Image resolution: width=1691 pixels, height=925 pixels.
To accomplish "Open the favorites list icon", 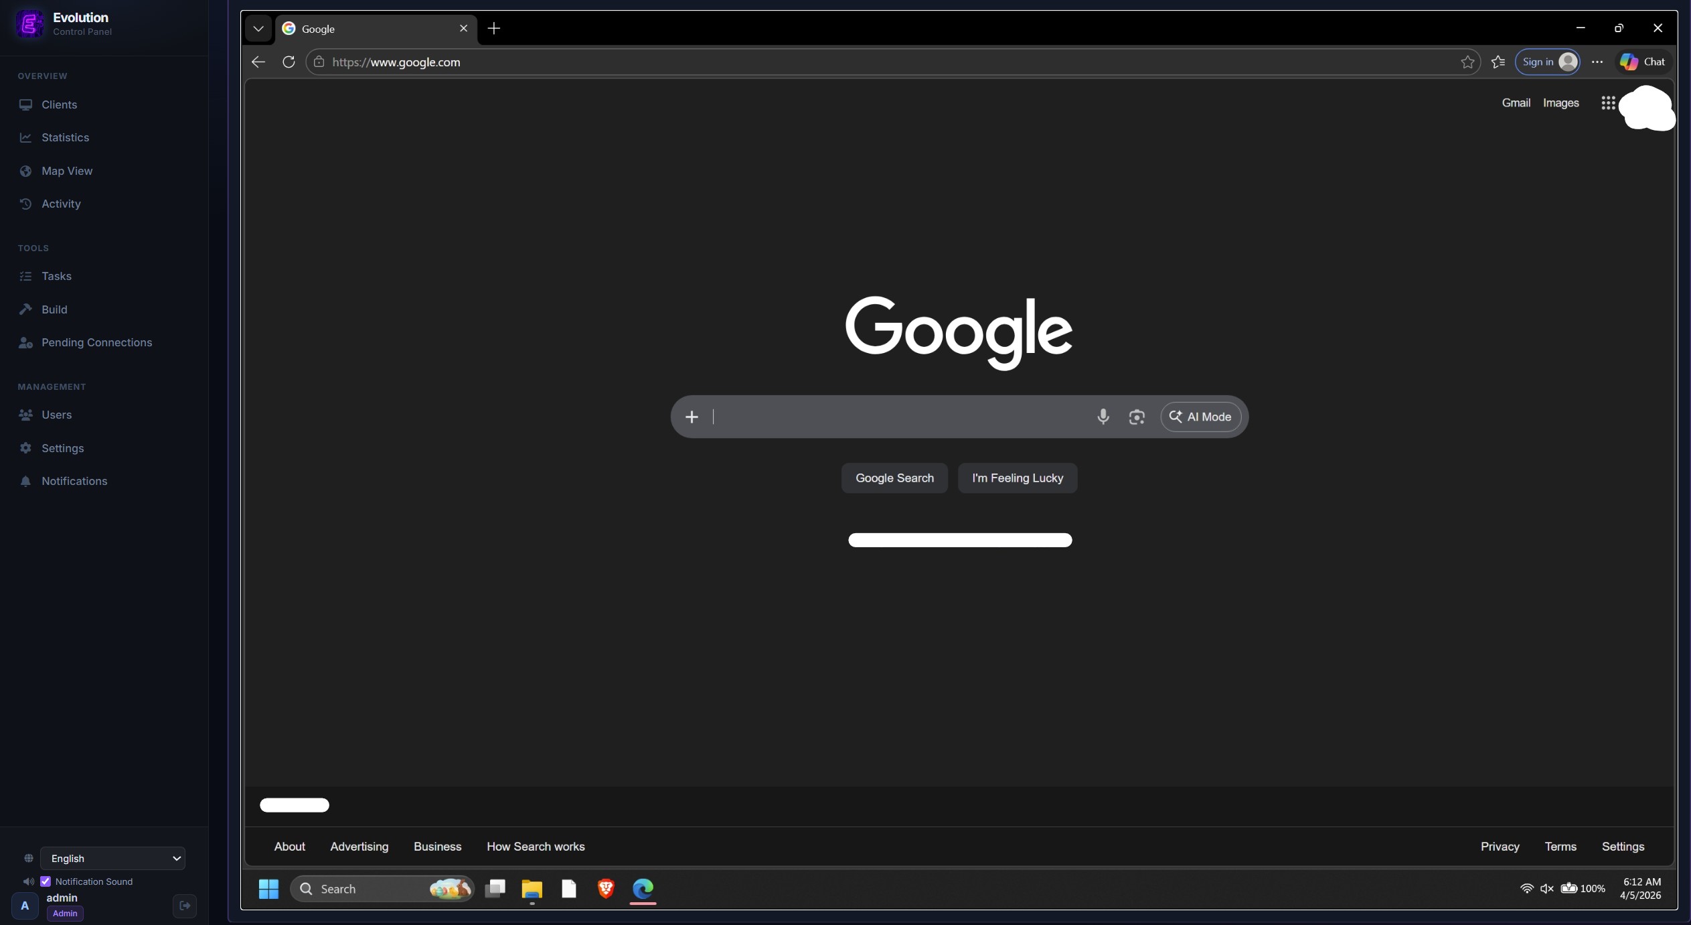I will pyautogui.click(x=1498, y=62).
